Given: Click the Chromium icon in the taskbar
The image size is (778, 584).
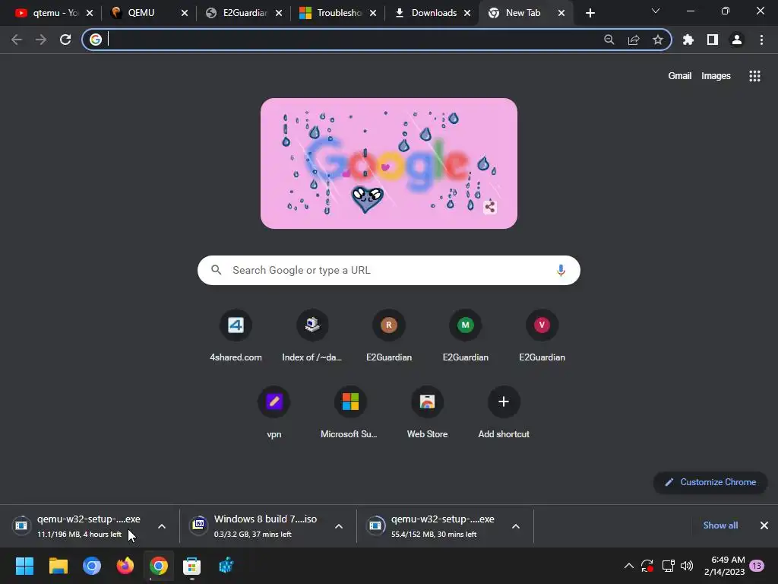Looking at the screenshot, I should point(91,566).
